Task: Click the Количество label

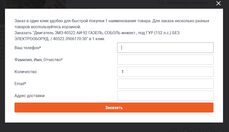Action: (25, 72)
